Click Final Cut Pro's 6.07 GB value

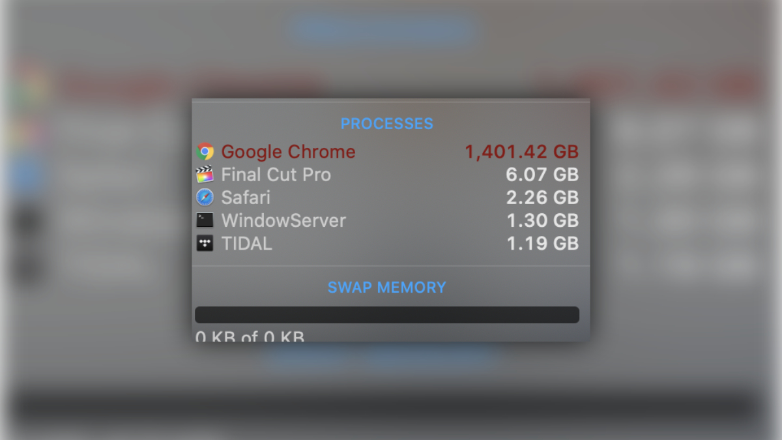(x=542, y=175)
